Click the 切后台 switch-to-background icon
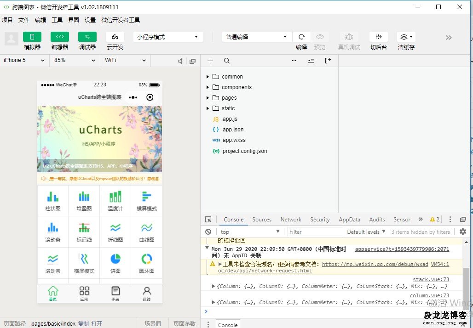 point(379,37)
